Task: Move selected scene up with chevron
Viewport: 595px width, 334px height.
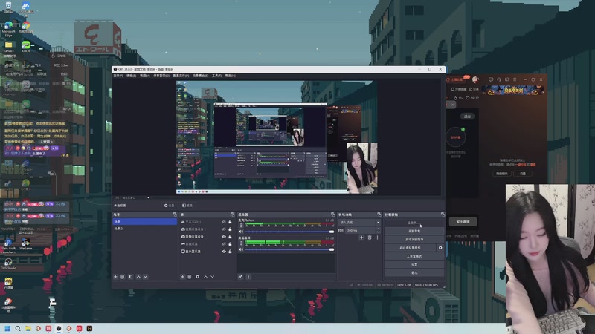Action: (x=138, y=277)
